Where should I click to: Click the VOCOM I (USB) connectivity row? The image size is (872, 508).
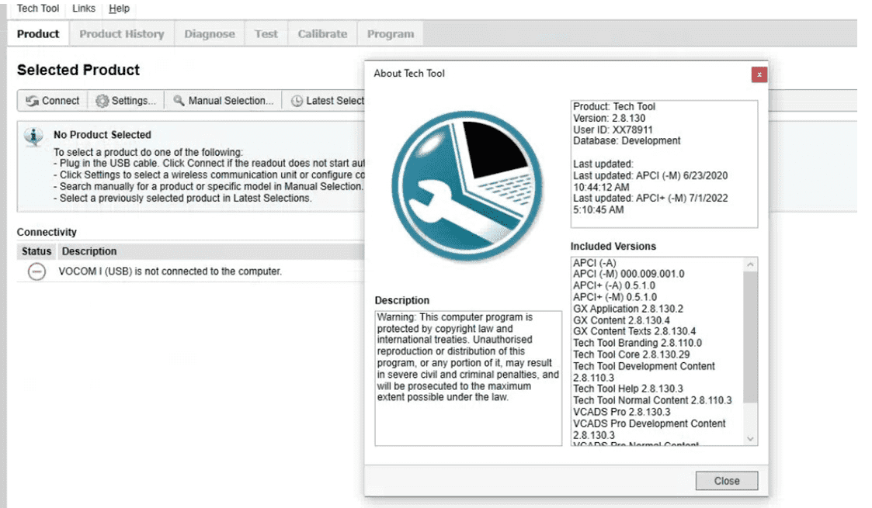[191, 271]
